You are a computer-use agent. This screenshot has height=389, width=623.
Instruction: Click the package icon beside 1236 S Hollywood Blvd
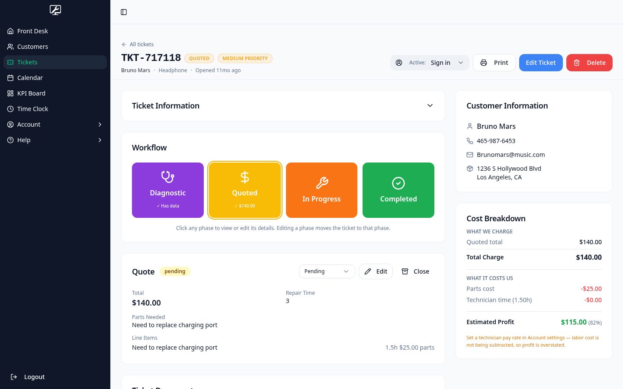[x=470, y=169]
